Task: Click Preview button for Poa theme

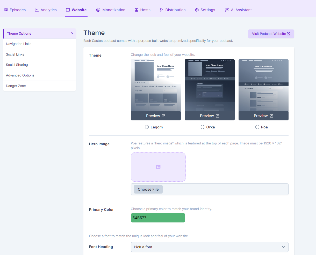Action: coord(263,116)
